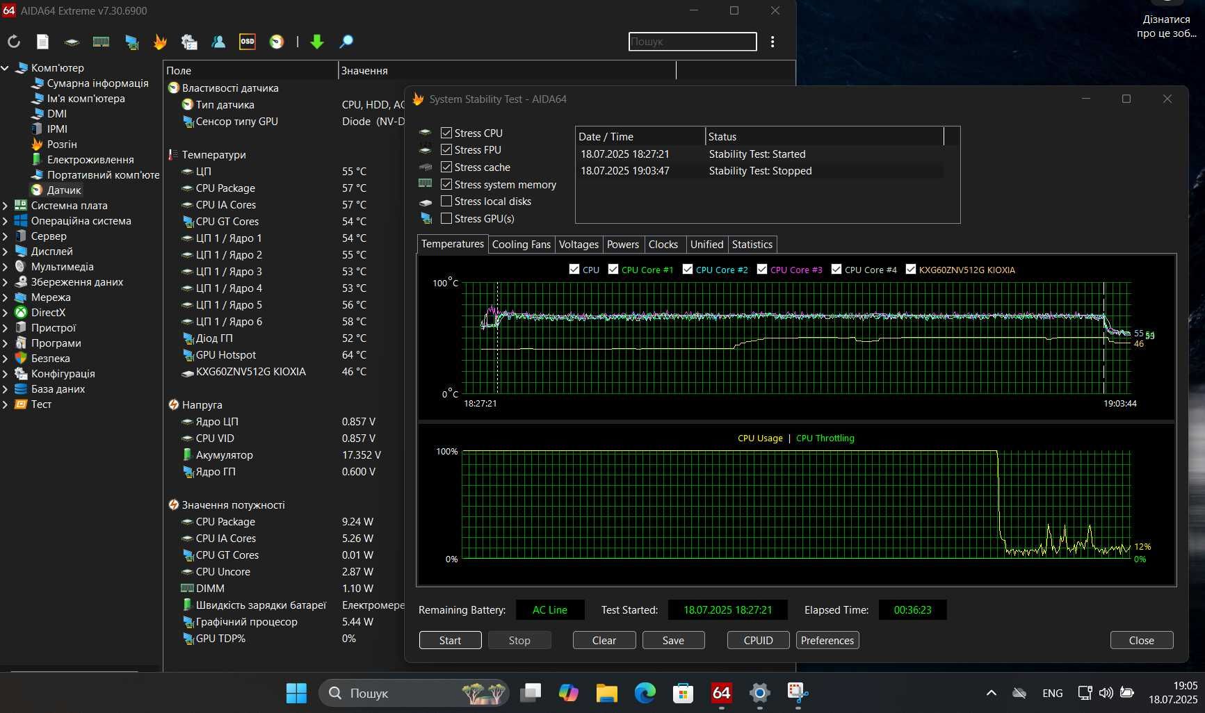This screenshot has height=713, width=1205.
Task: Open File Explorer from taskbar
Action: (x=606, y=693)
